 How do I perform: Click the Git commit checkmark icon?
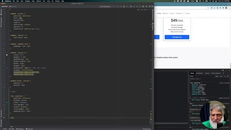[137, 6]
